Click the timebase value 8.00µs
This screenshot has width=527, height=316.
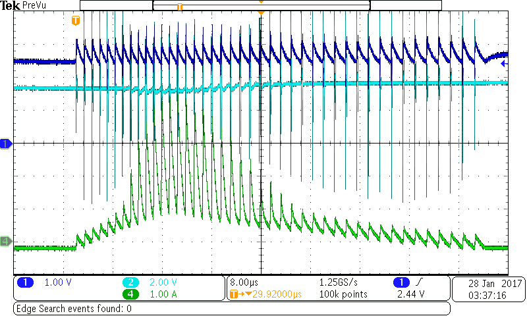click(x=244, y=282)
